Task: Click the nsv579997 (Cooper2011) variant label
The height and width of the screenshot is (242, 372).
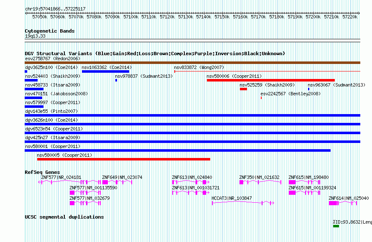Action: 53,102
